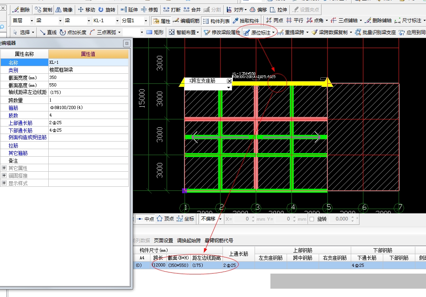Open 三点辅轴 three-point auxiliary axis

click(x=346, y=20)
